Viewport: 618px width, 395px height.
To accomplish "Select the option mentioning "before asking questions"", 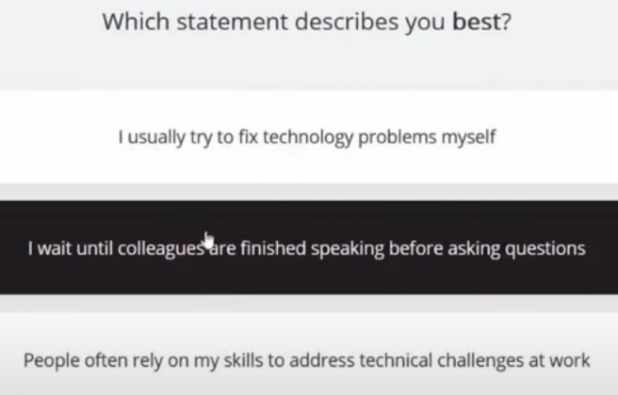I will point(309,247).
